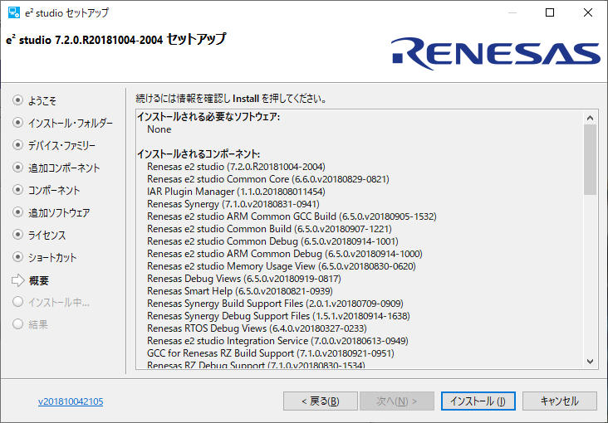Click the IAR Plugin Manager line

pyautogui.click(x=236, y=192)
